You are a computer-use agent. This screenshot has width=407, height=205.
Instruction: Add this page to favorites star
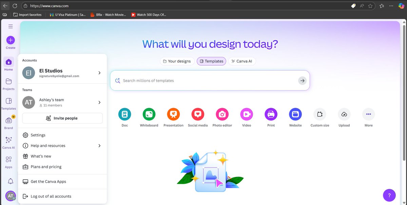coord(370,6)
